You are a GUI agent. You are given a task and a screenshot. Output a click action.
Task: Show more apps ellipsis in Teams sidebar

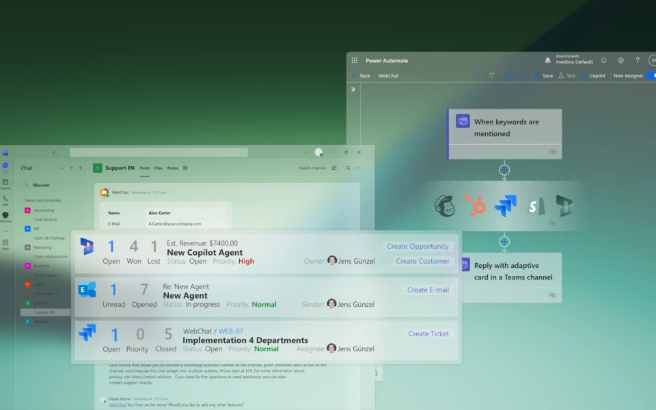[5, 231]
